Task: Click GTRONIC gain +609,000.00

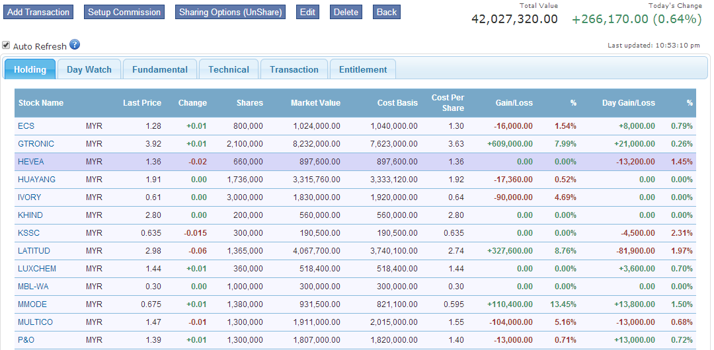Action: (510, 144)
